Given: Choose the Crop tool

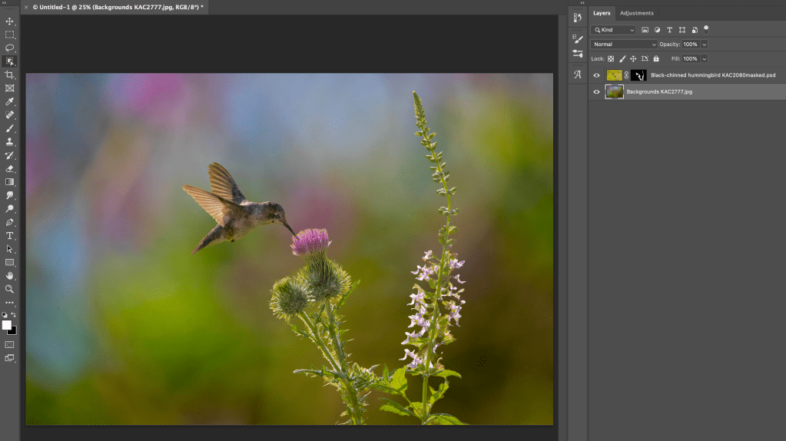Looking at the screenshot, I should 10,75.
